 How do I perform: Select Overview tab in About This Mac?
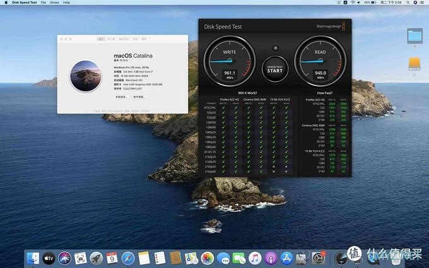101,39
